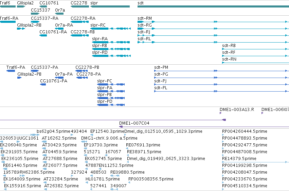Click the Traf6-RA transcript label
The height and width of the screenshot is (191, 289).
click(9, 18)
